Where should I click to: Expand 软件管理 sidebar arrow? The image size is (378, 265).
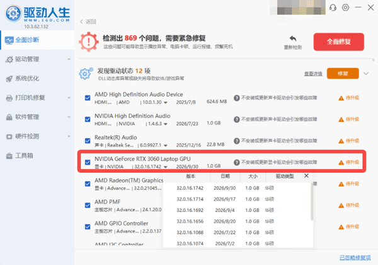69,117
